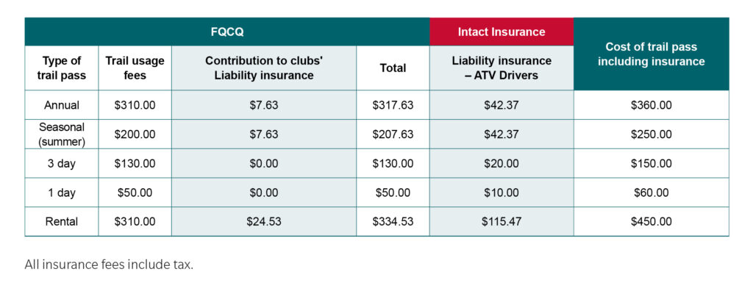
Task: Click the 1 day pass row label
Action: [x=62, y=193]
